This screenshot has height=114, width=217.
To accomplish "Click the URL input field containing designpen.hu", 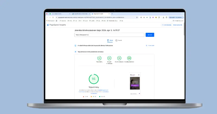I will pyautogui.click(x=109, y=35).
